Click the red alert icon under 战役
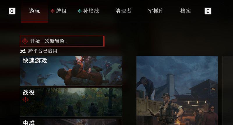 [25, 100]
